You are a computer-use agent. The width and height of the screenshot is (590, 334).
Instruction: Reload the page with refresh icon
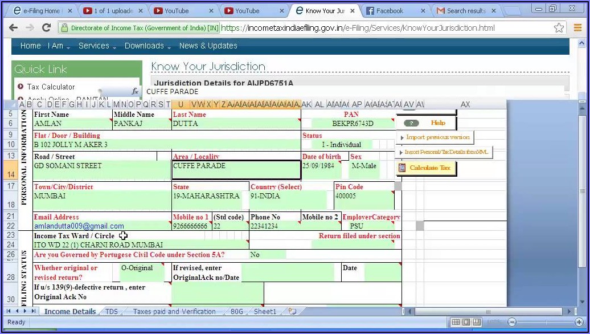pyautogui.click(x=46, y=28)
